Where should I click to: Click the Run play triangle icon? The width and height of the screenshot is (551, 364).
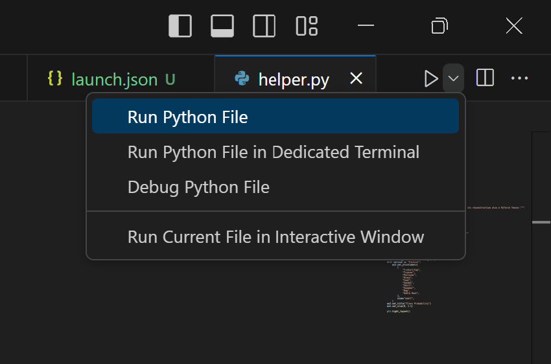pyautogui.click(x=431, y=78)
